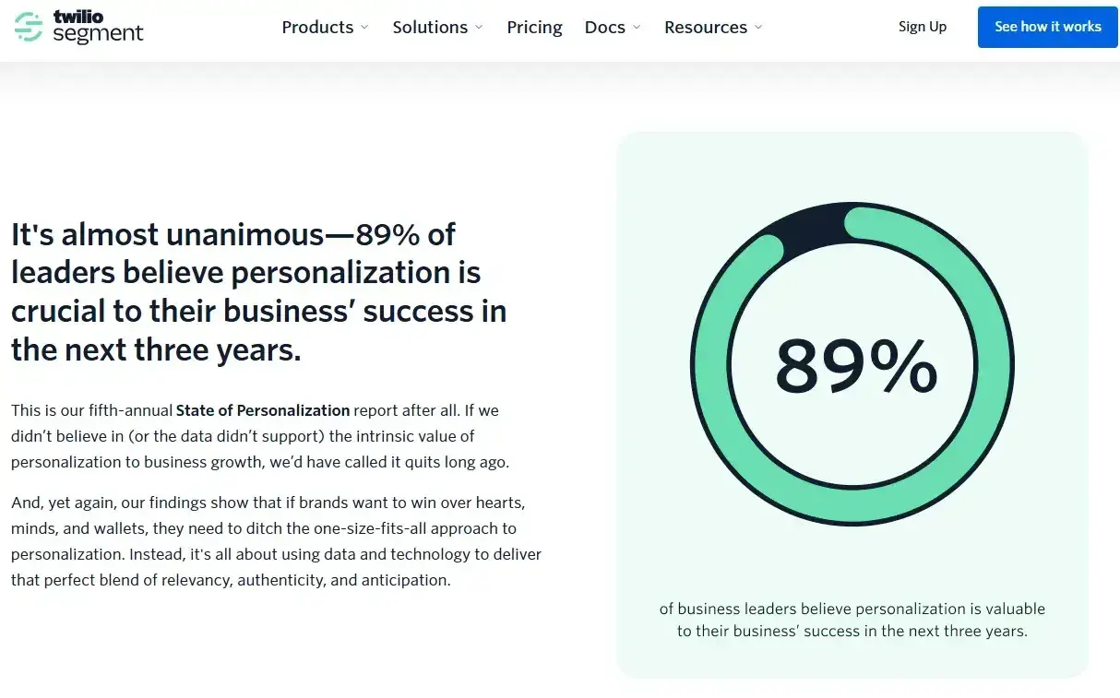Click the Sign Up link
Viewport: 1120px width, 698px height.
tap(923, 27)
